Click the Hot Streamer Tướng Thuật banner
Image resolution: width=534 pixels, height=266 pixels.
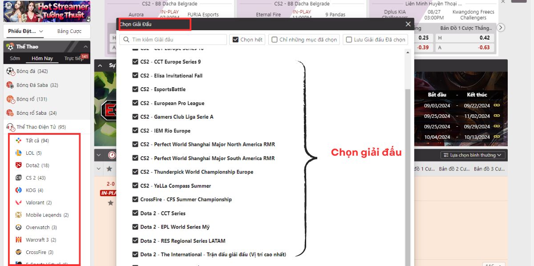click(47, 11)
